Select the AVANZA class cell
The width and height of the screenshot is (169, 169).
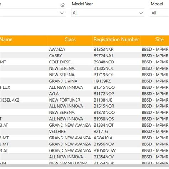[x=57, y=49]
